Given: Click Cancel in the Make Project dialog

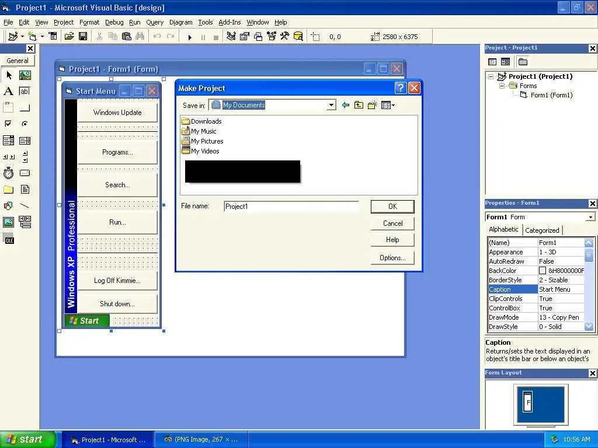Looking at the screenshot, I should [x=392, y=223].
